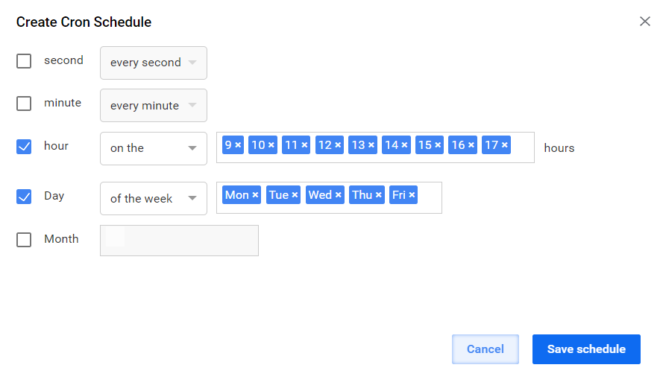
Task: Enable the Month checkbox
Action: pyautogui.click(x=24, y=239)
